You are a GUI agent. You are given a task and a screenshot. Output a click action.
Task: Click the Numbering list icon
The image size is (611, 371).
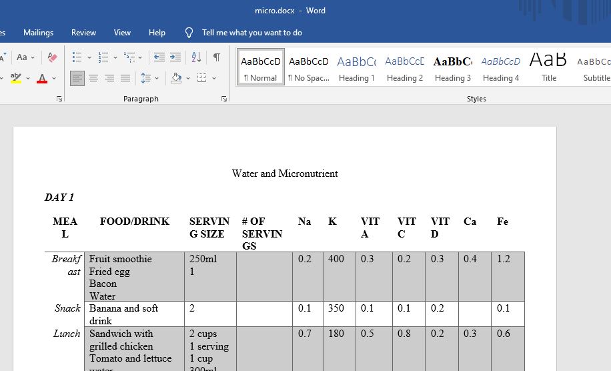coord(103,57)
